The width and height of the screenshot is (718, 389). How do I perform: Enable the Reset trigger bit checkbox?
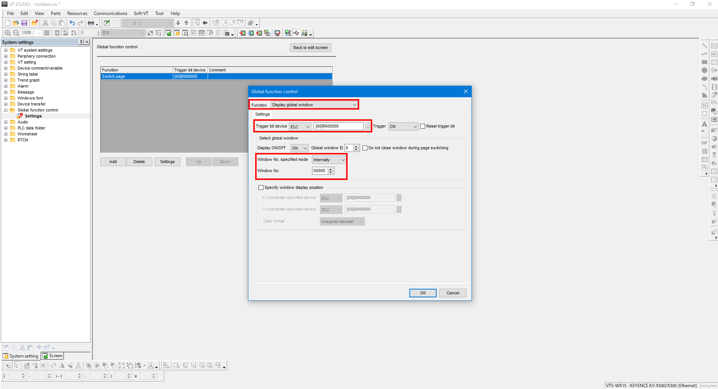[423, 126]
